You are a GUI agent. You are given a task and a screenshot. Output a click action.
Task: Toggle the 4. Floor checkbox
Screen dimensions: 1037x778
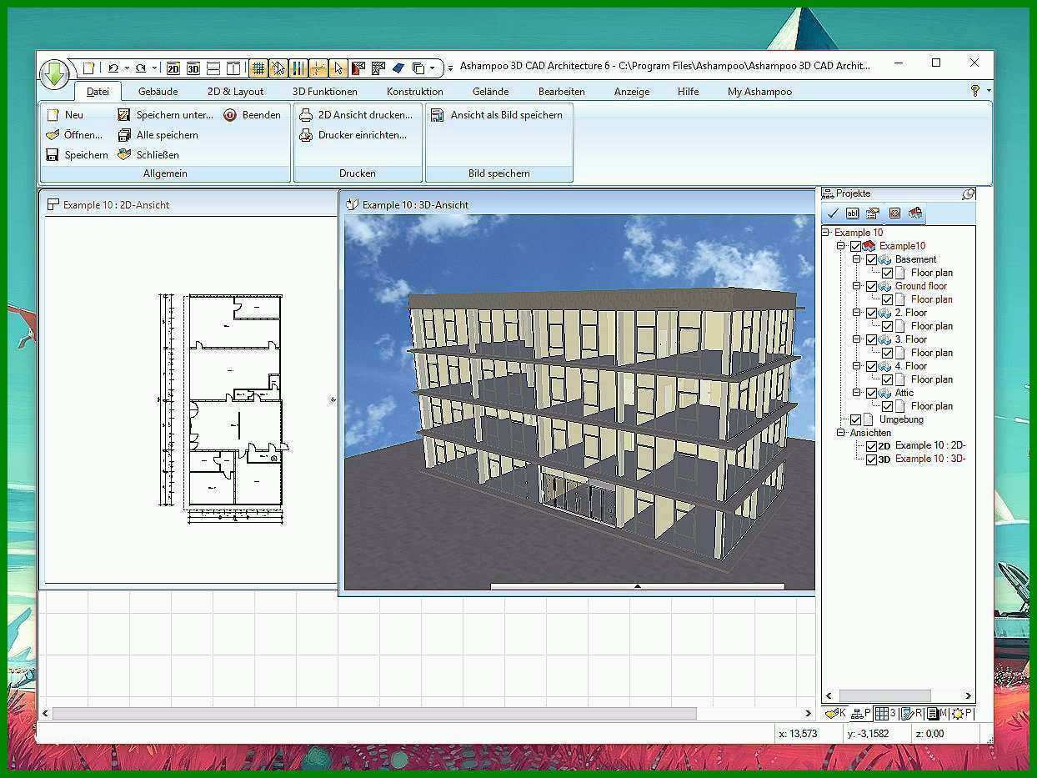click(871, 366)
